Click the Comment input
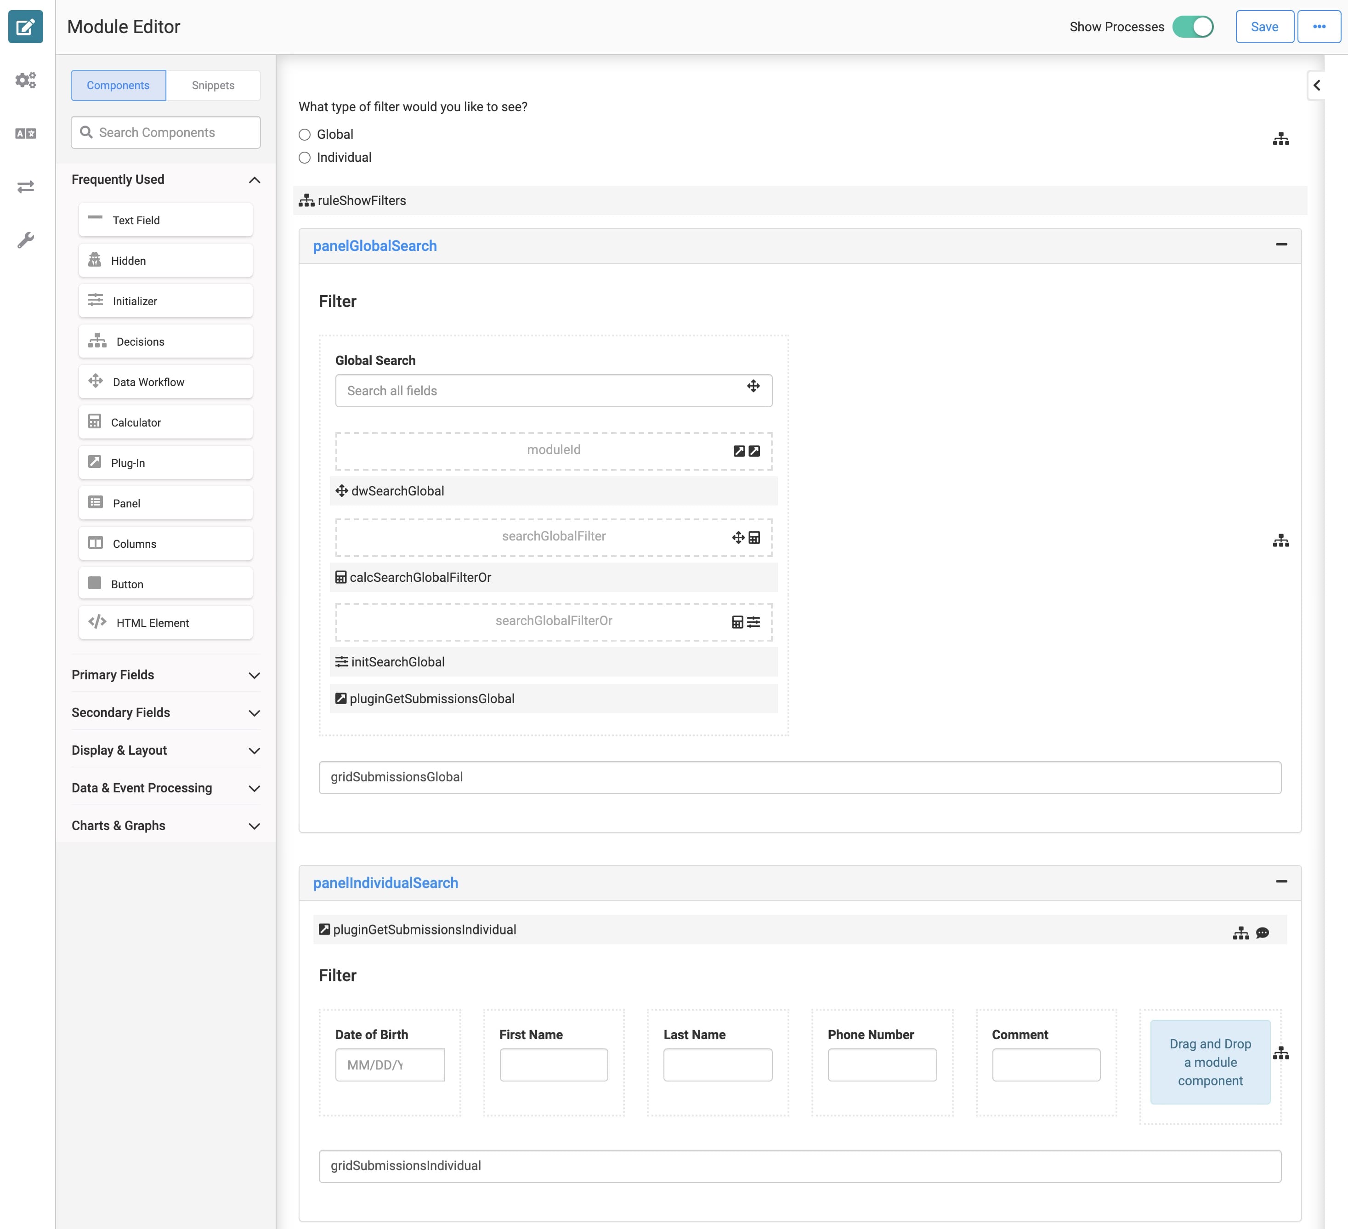Viewport: 1348px width, 1229px height. pyautogui.click(x=1046, y=1064)
